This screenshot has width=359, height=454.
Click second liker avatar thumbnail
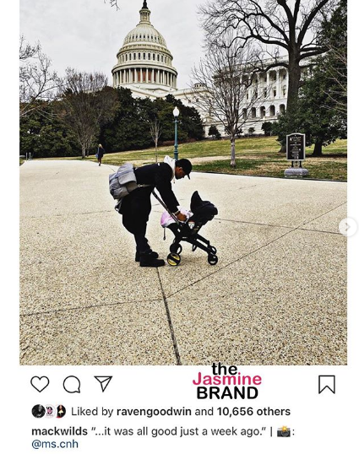(50, 412)
